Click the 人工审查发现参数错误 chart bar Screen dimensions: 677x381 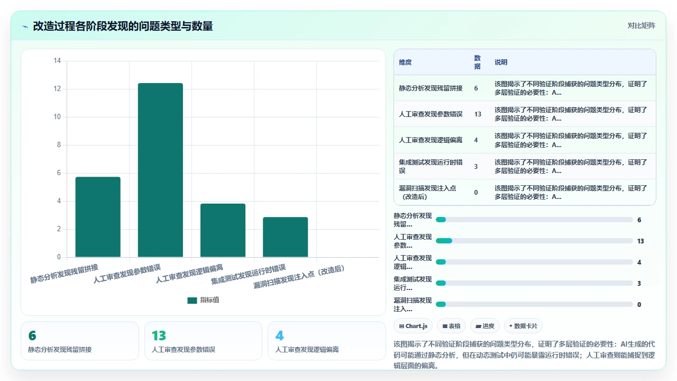(160, 170)
